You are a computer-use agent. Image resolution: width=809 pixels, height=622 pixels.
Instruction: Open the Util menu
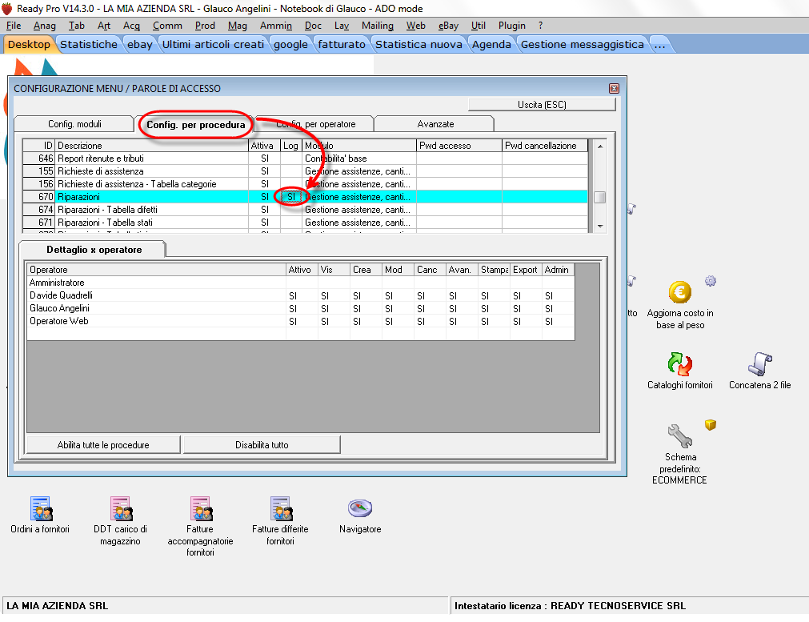point(479,26)
